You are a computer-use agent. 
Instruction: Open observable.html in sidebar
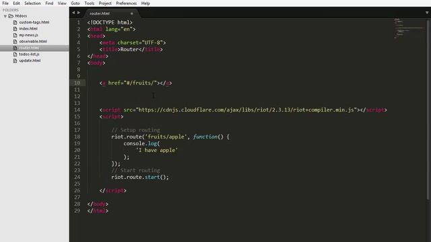[x=33, y=42]
